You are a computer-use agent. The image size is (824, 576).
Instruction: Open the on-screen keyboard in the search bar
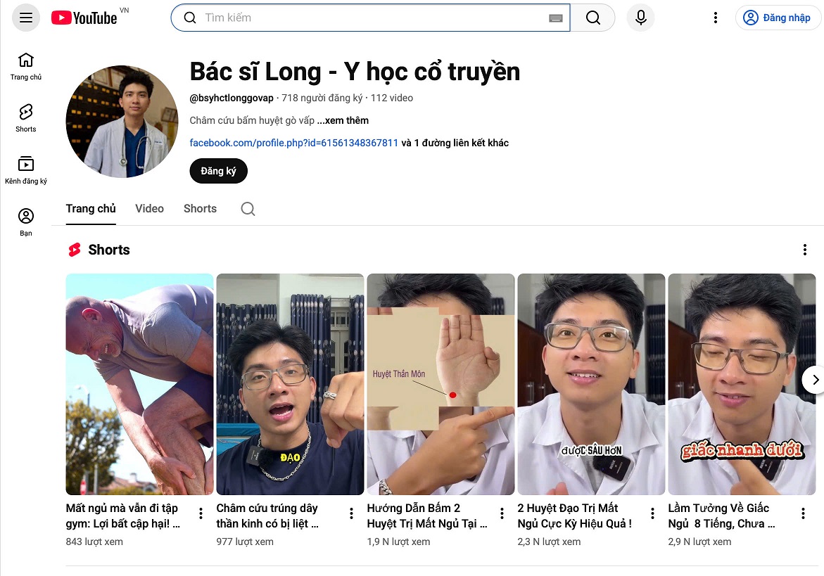click(556, 18)
